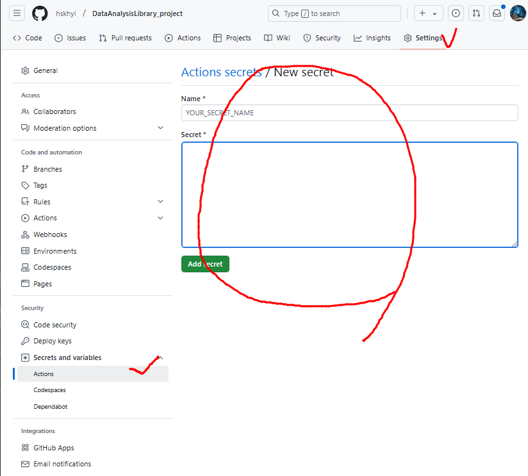528x476 pixels.
Task: Switch to the Insights tab
Action: pos(372,38)
